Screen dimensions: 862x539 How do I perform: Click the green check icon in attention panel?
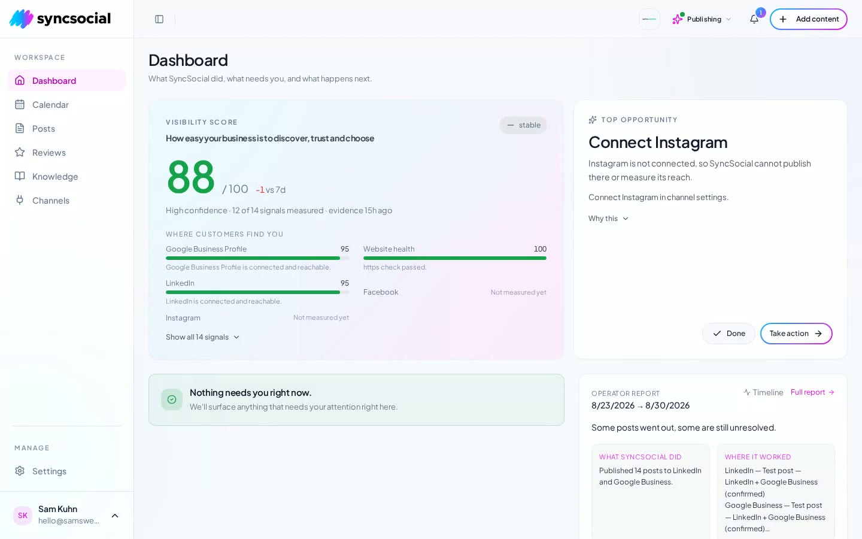172,399
